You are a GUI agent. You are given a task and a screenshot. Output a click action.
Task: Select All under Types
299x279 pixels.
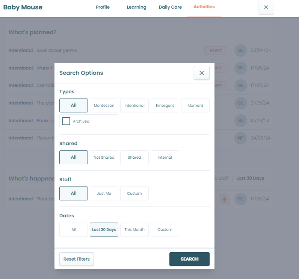[x=74, y=105]
